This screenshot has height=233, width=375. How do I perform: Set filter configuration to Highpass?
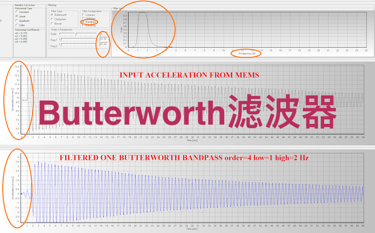(x=83, y=18)
